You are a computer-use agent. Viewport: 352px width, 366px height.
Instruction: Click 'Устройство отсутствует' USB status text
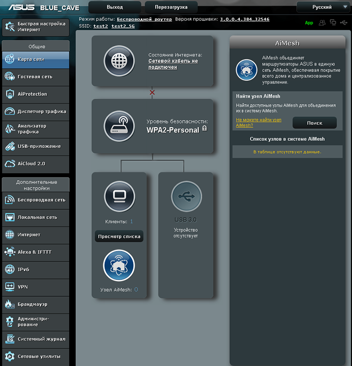pyautogui.click(x=186, y=233)
